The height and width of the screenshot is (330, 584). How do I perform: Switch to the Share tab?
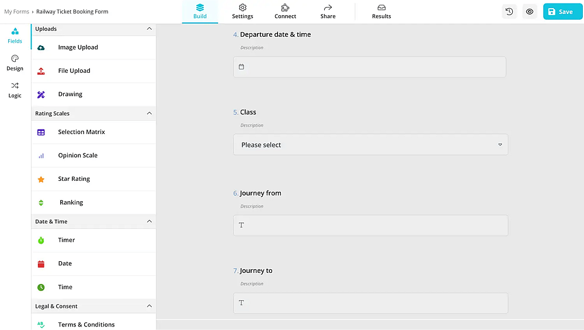point(328,12)
